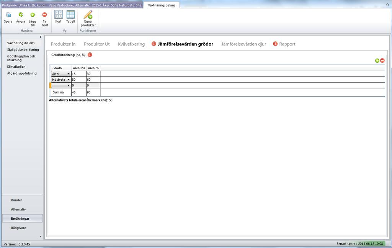Add crop row with green plus icon
The height and width of the screenshot is (248, 392).
(x=377, y=60)
